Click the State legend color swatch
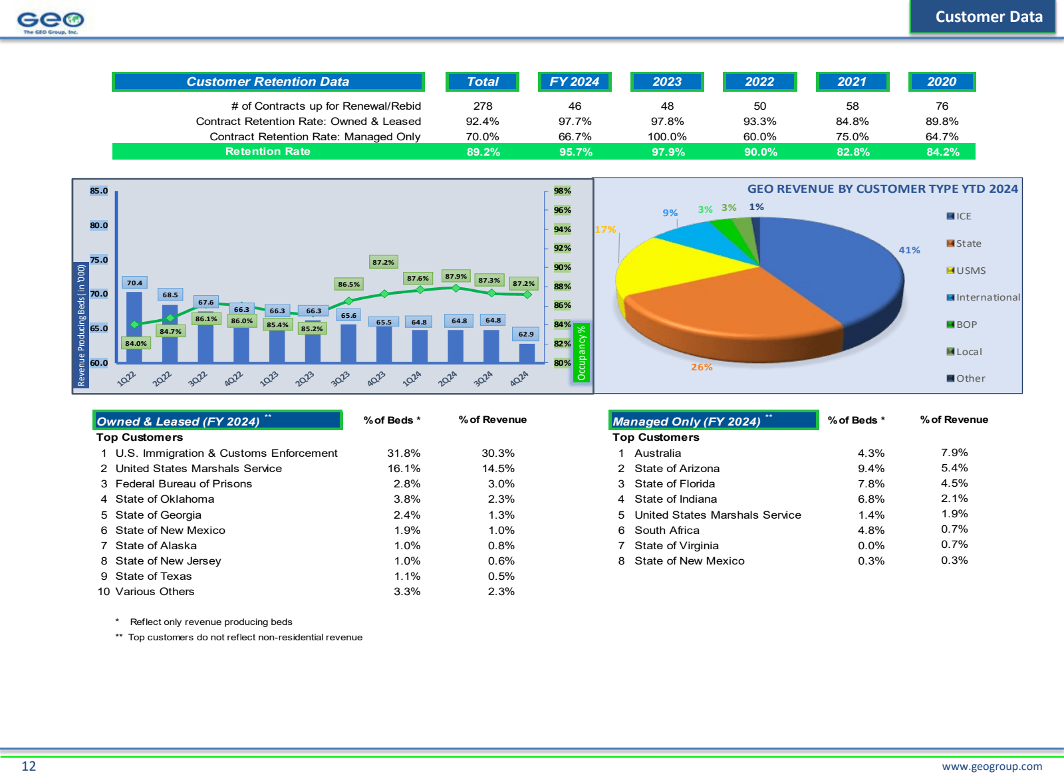This screenshot has width=1064, height=774. pyautogui.click(x=950, y=243)
